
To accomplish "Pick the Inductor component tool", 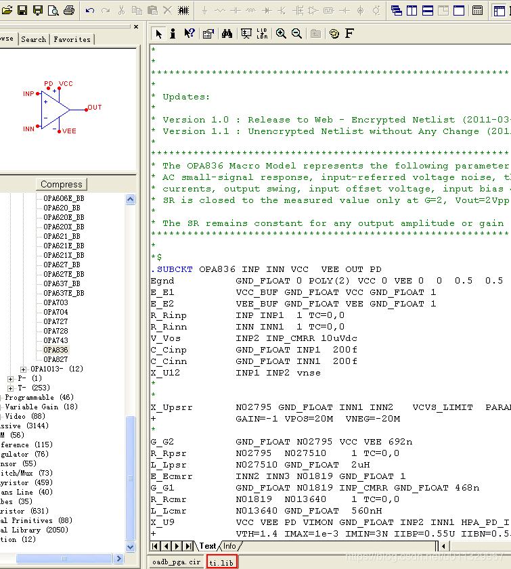I will coord(251,11).
